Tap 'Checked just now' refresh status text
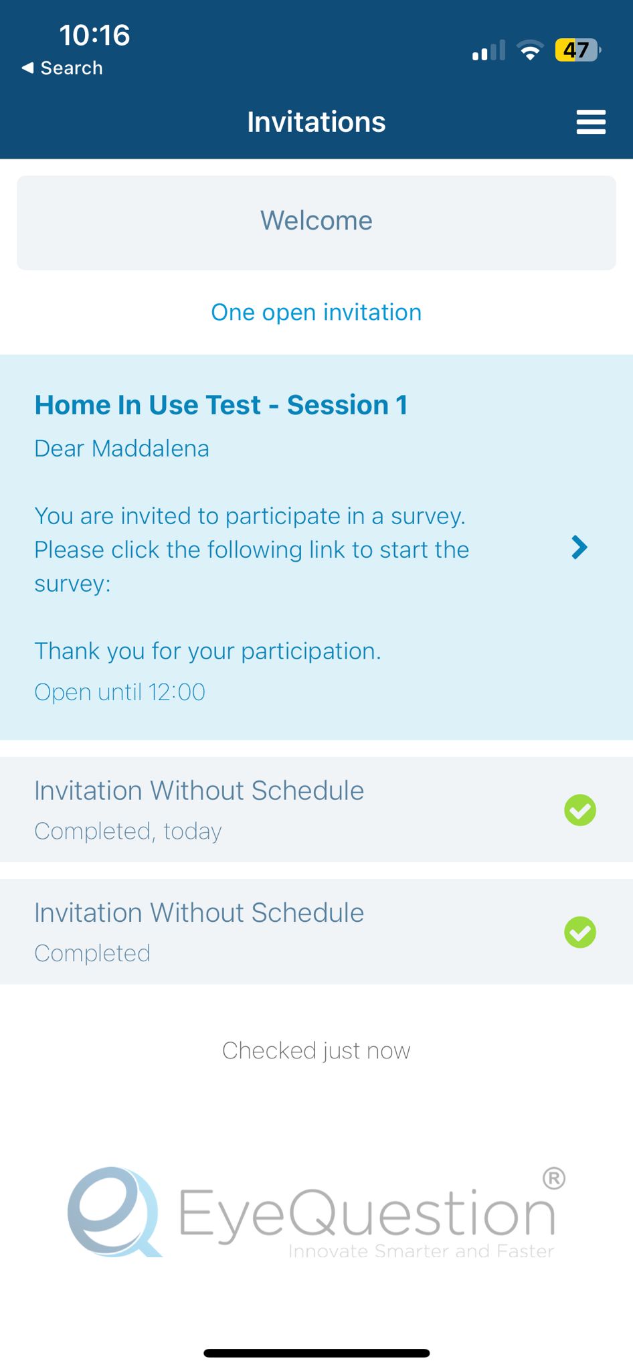The height and width of the screenshot is (1371, 633). click(x=316, y=1051)
